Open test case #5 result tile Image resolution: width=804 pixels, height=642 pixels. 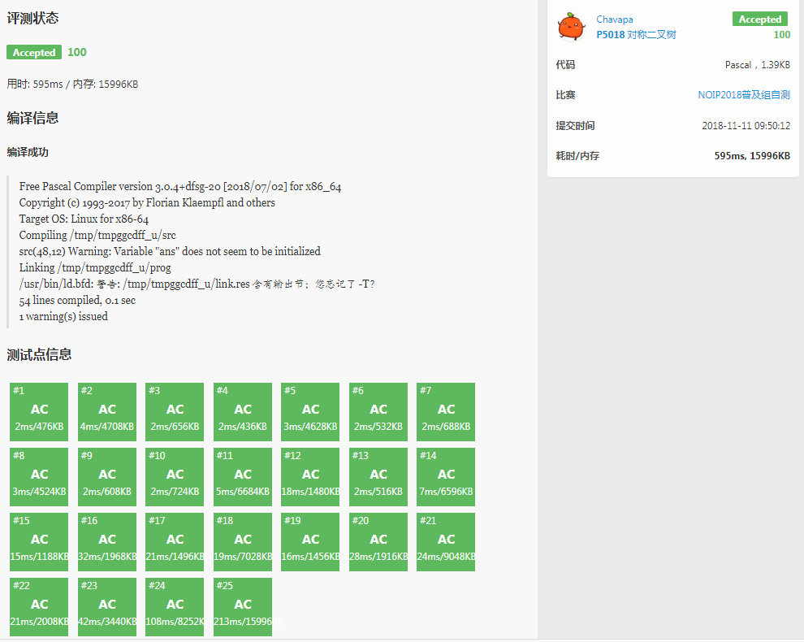pos(310,412)
